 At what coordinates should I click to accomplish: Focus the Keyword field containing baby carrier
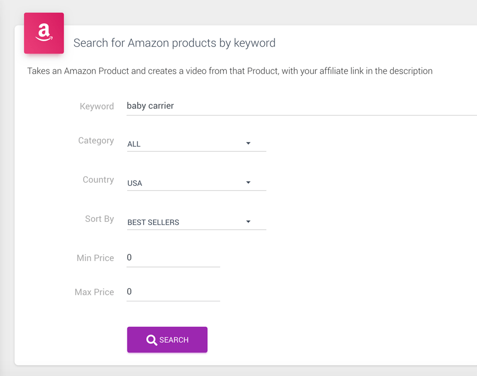[302, 106]
